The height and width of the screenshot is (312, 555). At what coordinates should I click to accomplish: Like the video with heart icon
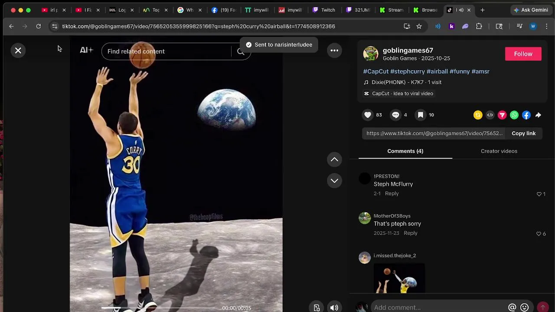click(x=368, y=115)
